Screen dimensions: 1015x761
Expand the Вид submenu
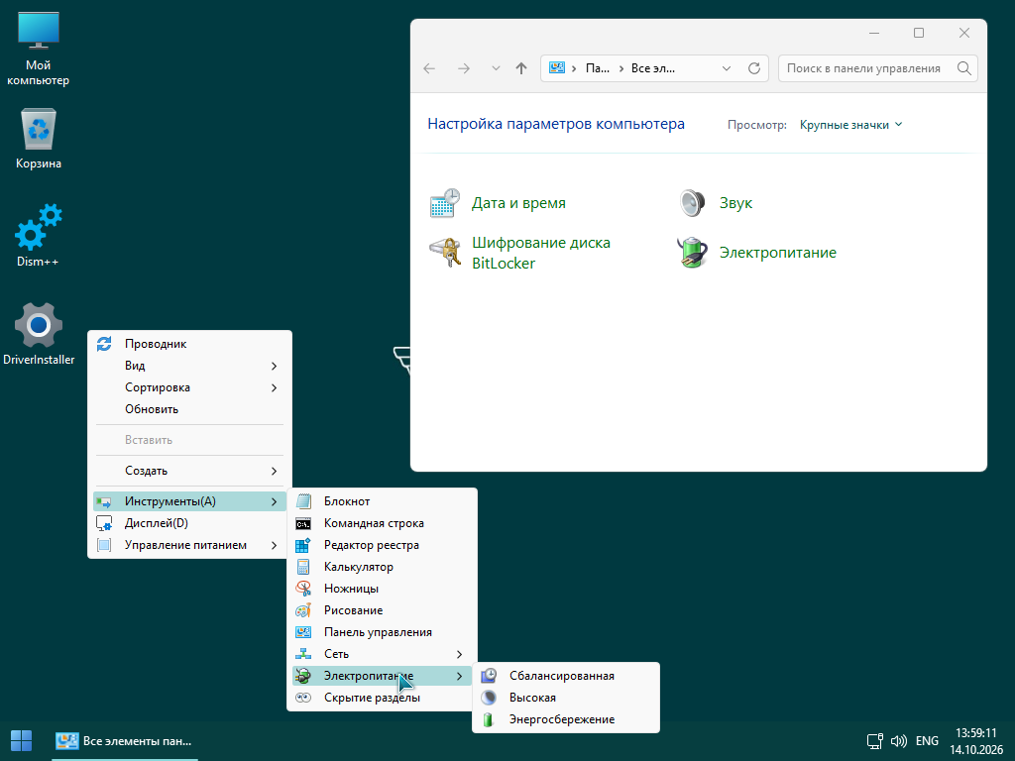pyautogui.click(x=189, y=366)
